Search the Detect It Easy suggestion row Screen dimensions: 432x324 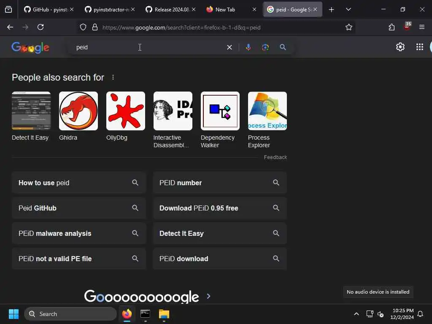(x=220, y=233)
